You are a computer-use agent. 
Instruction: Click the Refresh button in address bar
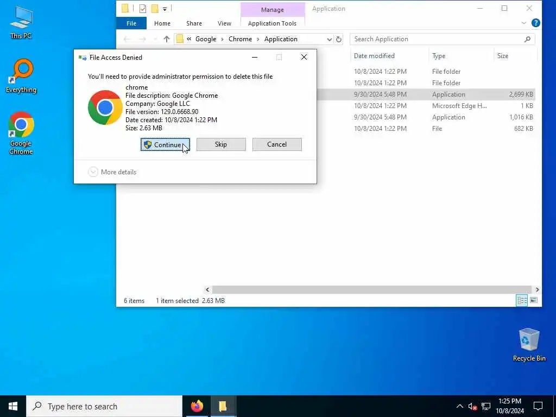(x=339, y=39)
